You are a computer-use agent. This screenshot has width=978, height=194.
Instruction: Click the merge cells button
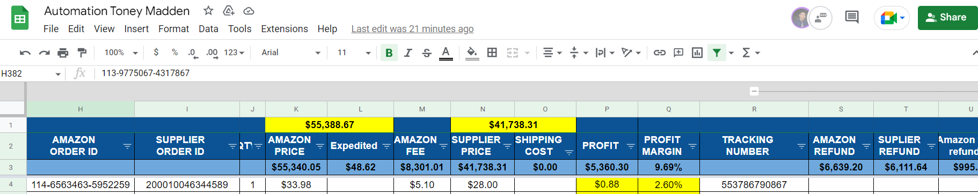513,53
